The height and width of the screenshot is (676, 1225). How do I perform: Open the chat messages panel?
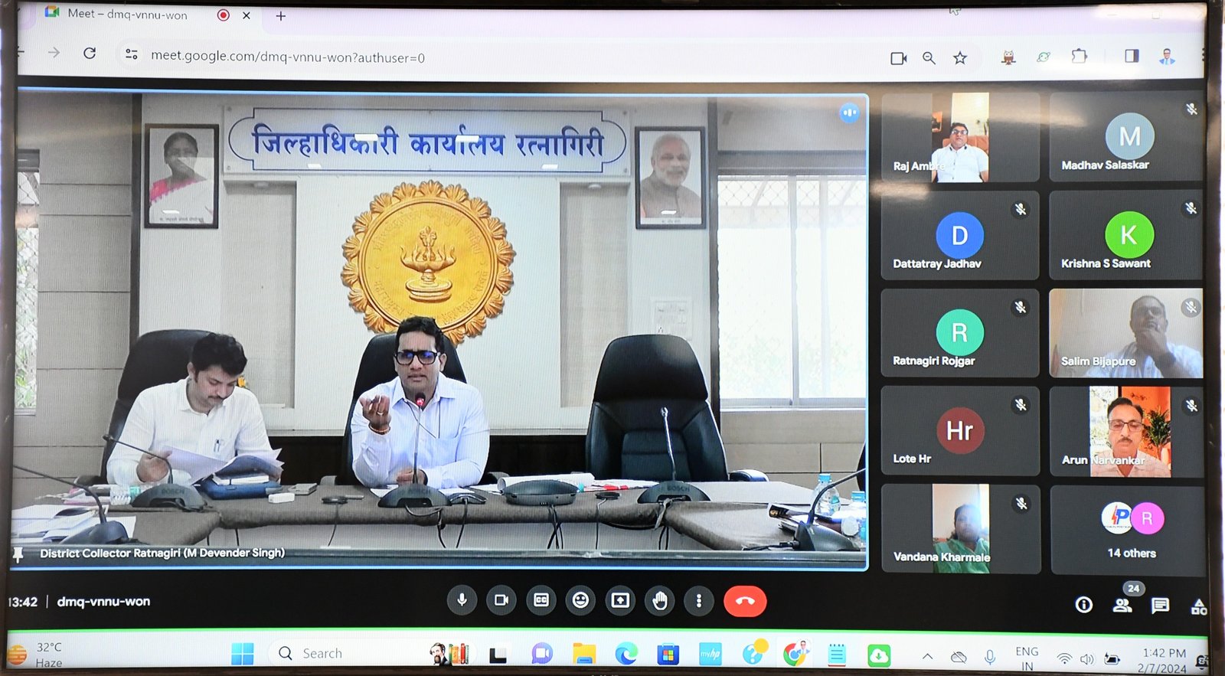1160,606
